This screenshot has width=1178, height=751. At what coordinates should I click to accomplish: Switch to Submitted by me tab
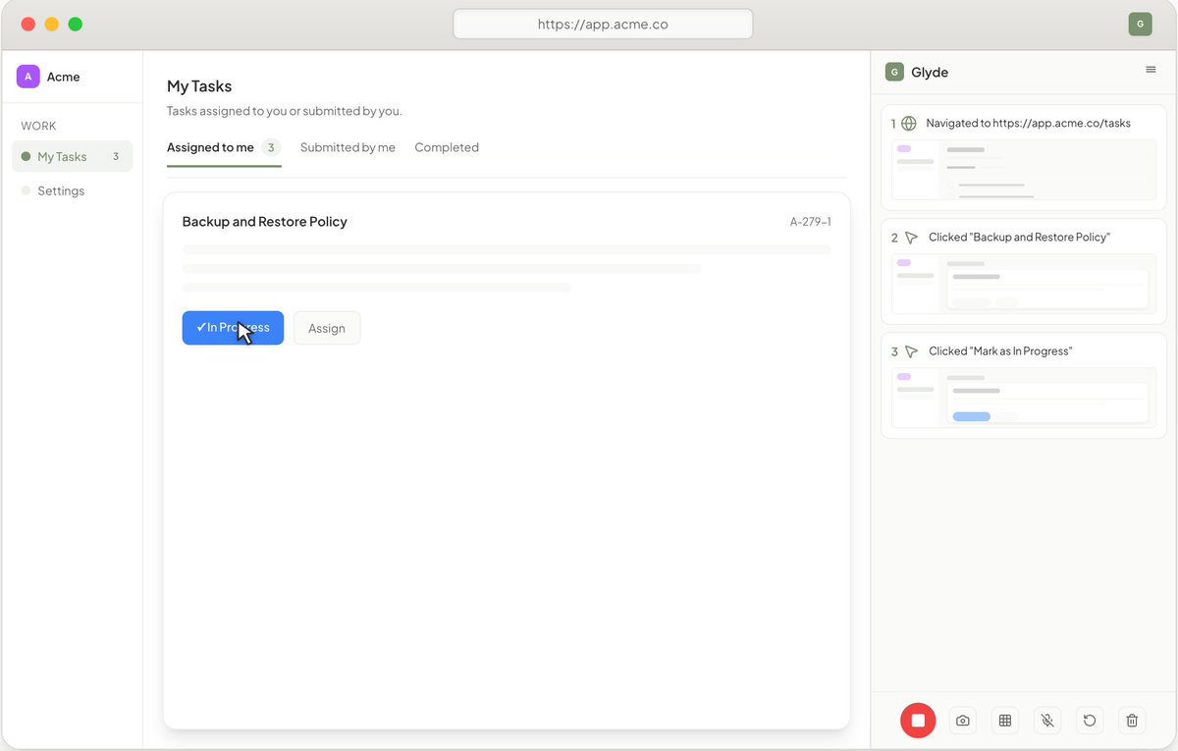pos(348,147)
